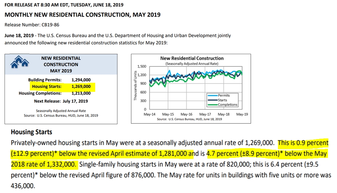
Task: Click the source line beneath the chart
Action: 189,119
